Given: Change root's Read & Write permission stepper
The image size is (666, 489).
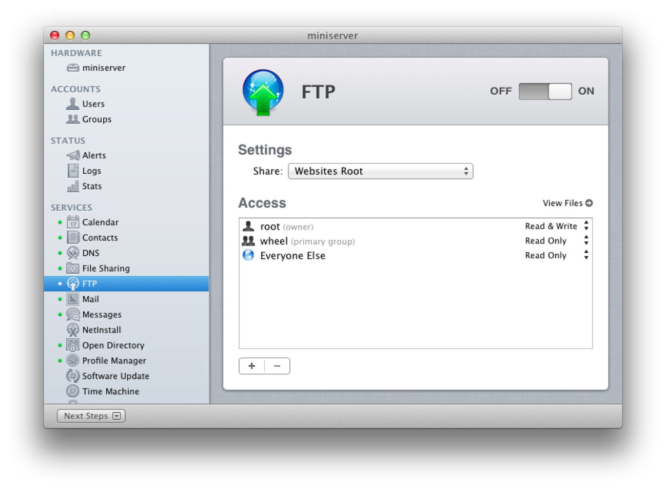Looking at the screenshot, I should (586, 226).
